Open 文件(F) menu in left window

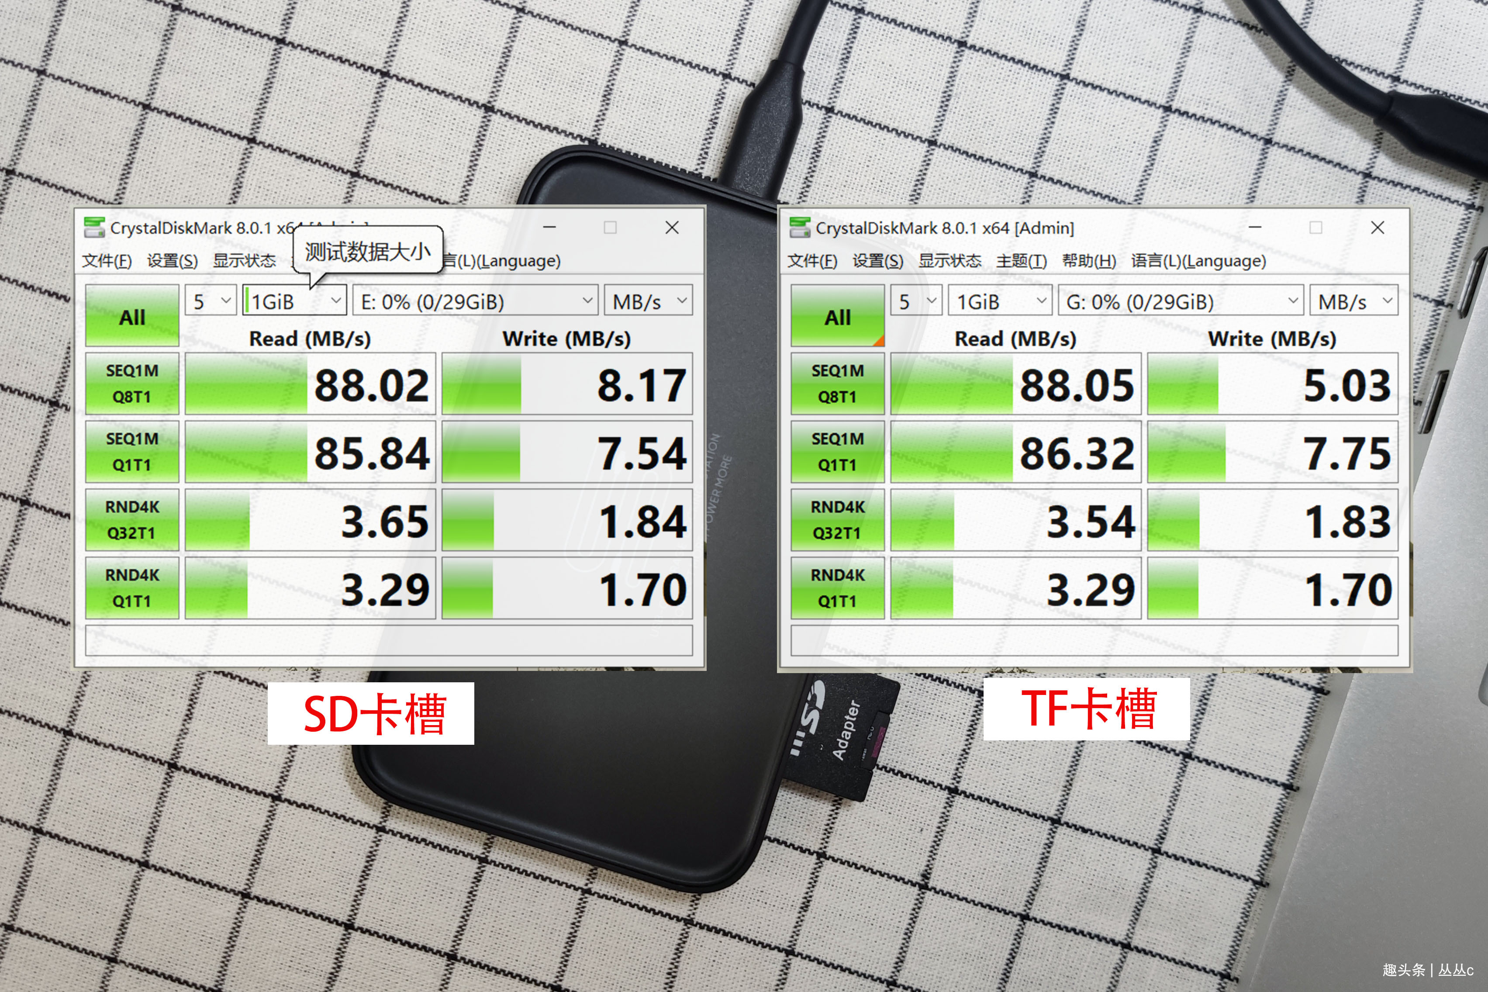coord(107,261)
